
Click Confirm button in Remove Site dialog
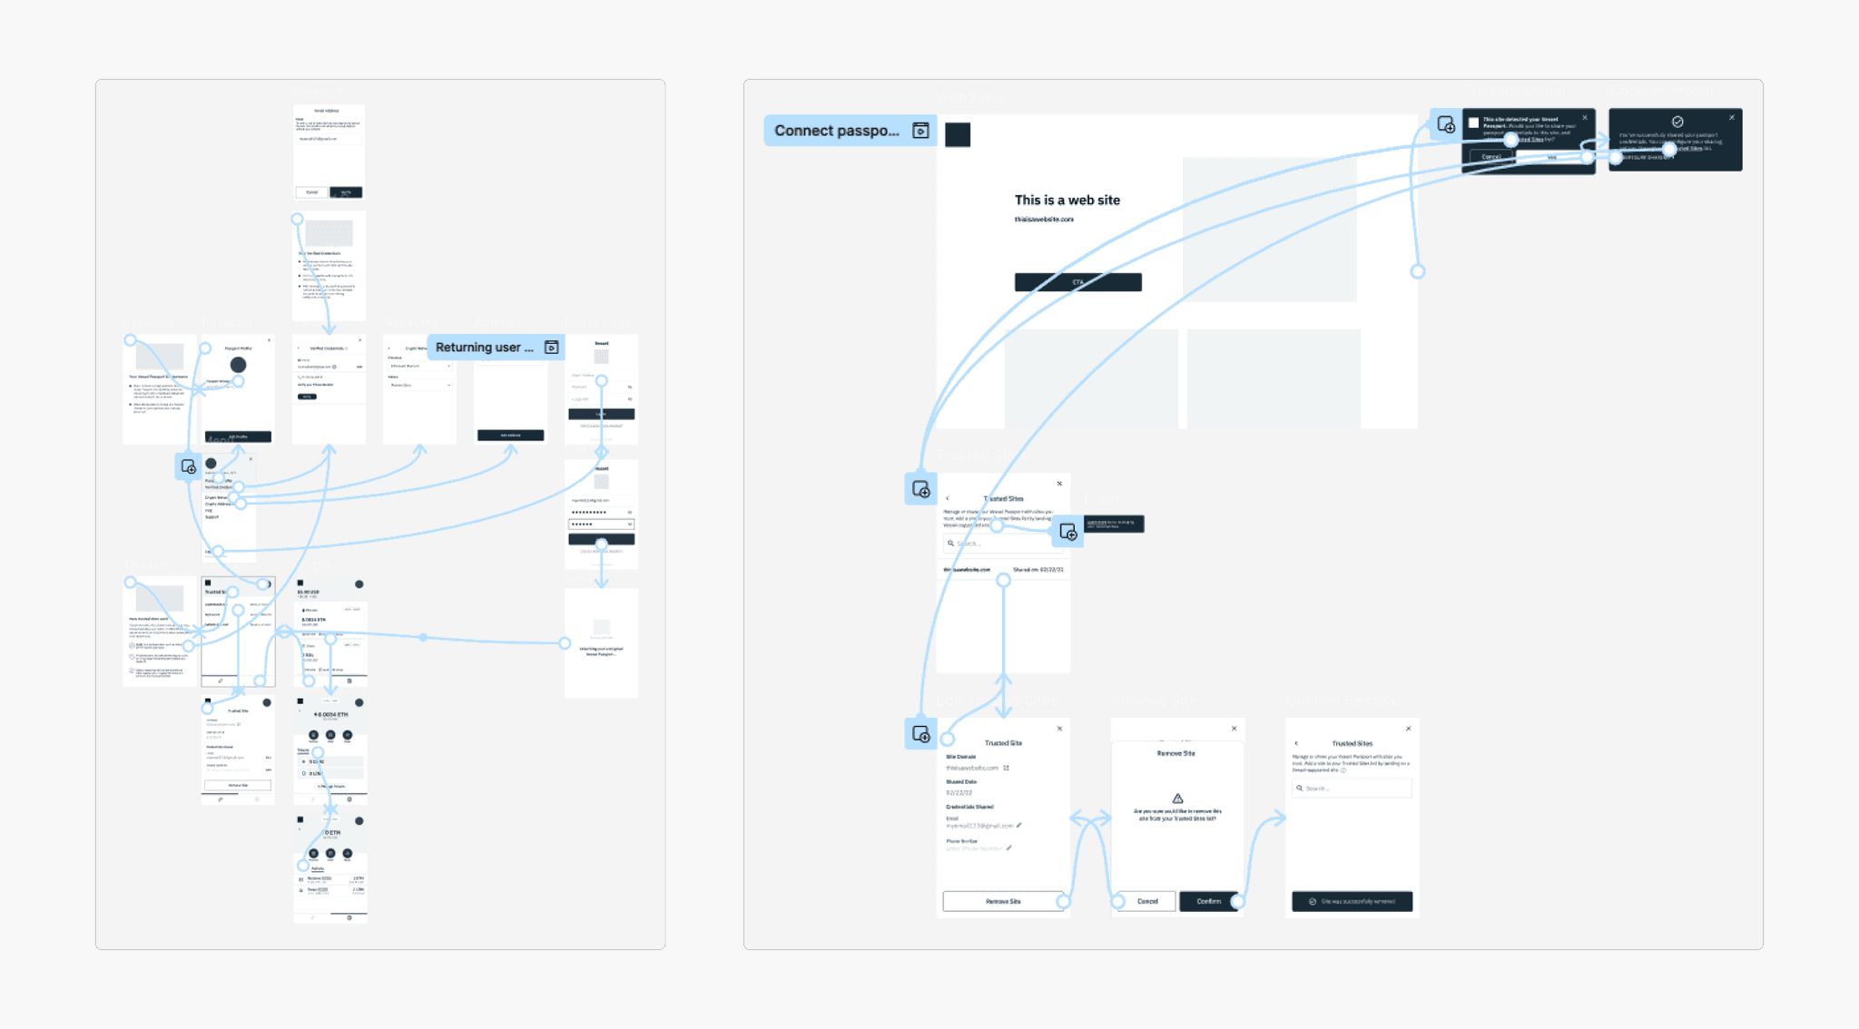point(1205,902)
